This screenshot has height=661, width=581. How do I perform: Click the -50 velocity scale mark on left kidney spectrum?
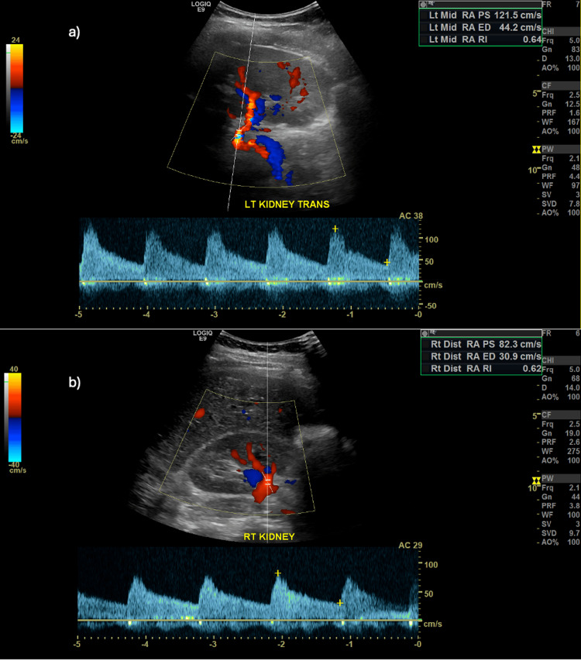(430, 305)
